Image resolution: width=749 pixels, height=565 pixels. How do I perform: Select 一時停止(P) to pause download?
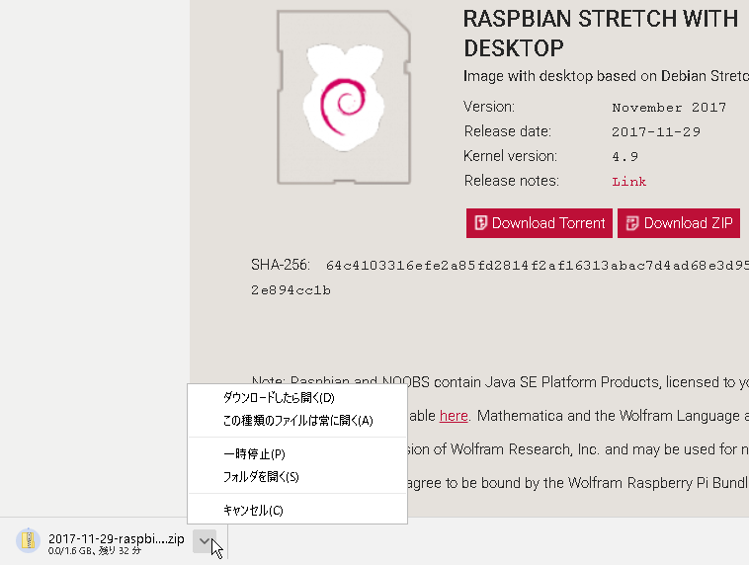click(x=297, y=454)
